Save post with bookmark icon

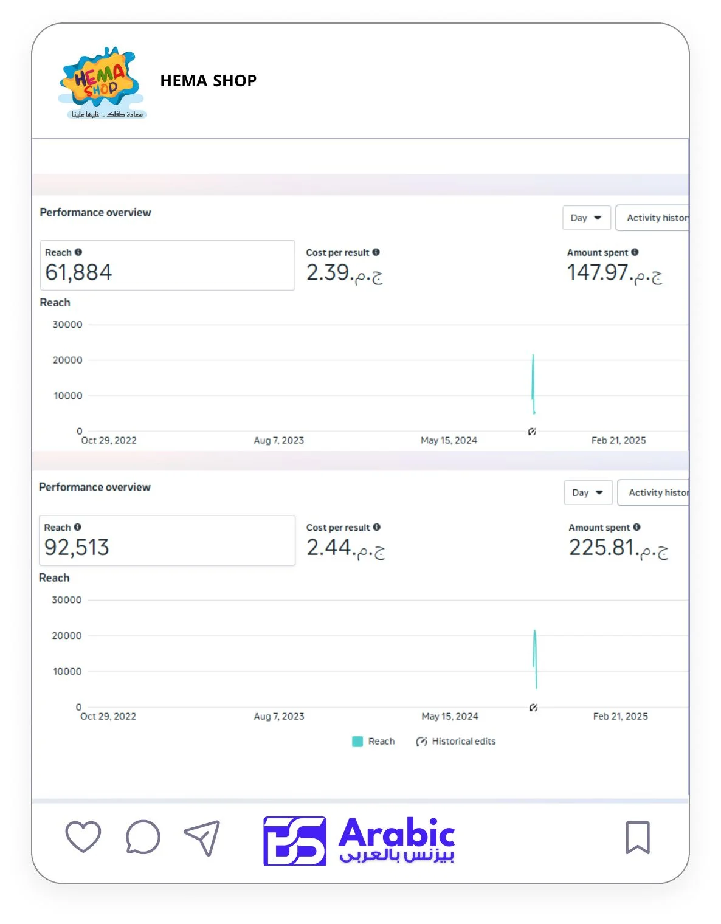pyautogui.click(x=637, y=837)
